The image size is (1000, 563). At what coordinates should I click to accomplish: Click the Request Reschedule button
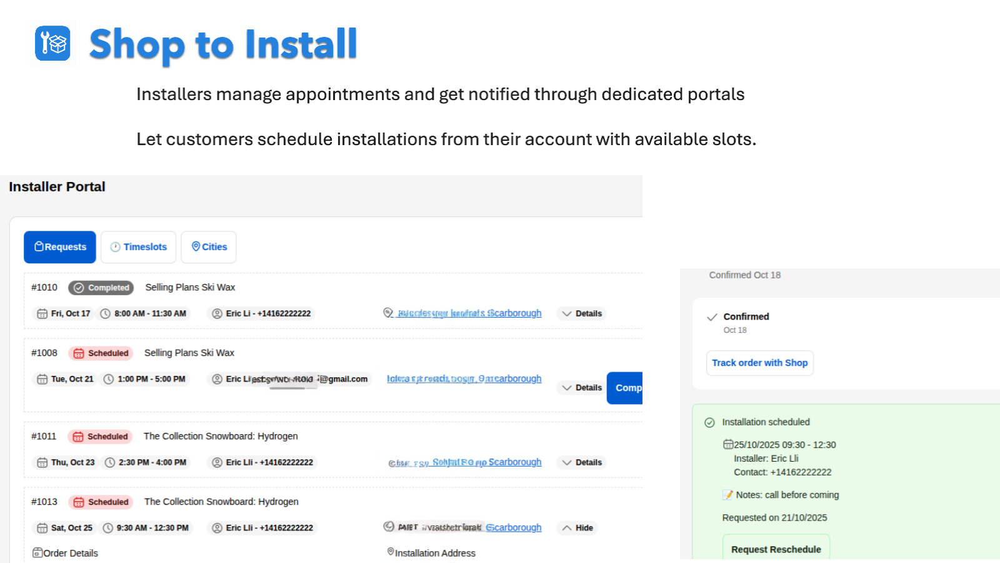[x=776, y=549]
